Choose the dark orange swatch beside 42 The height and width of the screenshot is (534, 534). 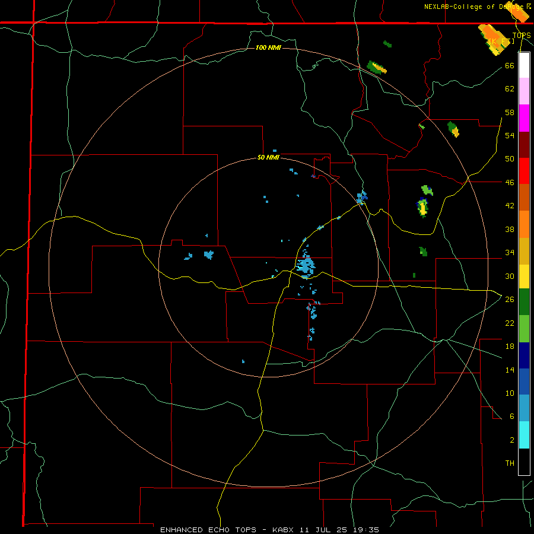[524, 198]
